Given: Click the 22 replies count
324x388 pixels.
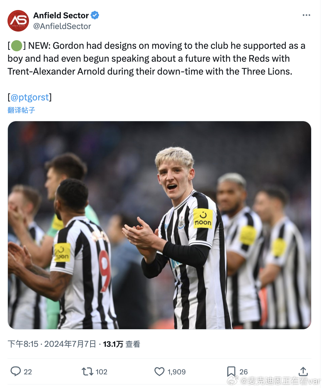Looking at the screenshot, I should tap(28, 372).
